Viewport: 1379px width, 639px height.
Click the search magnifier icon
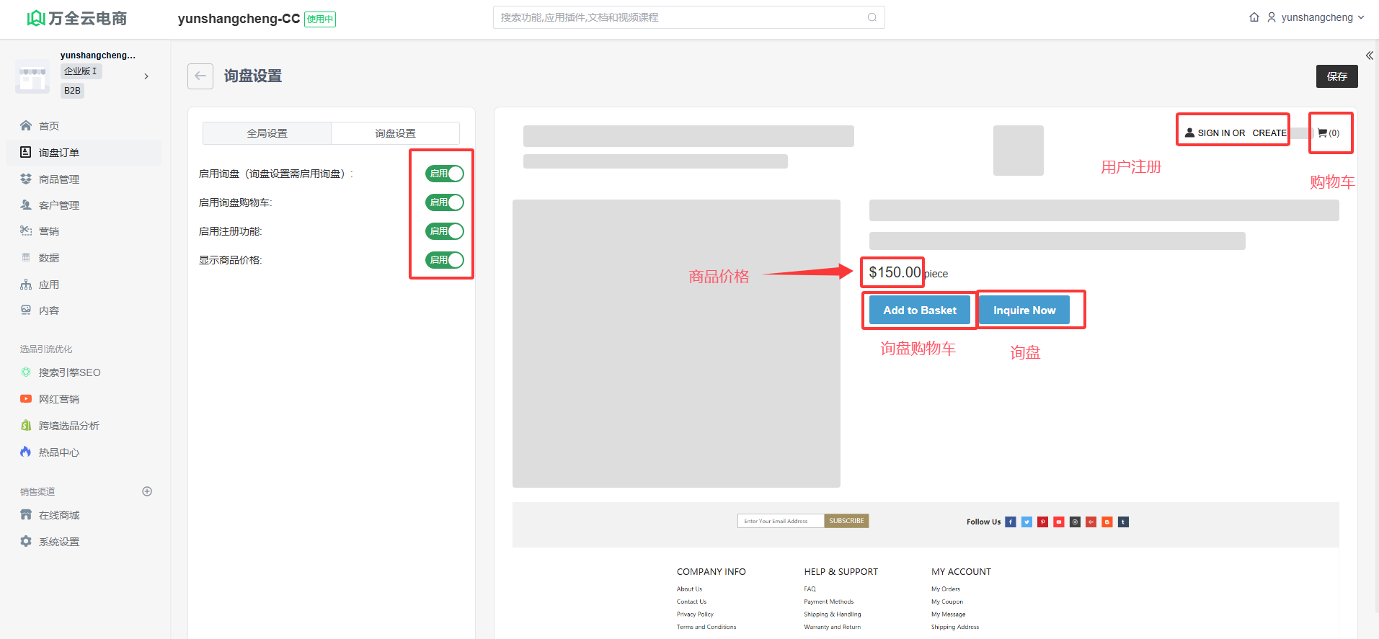click(872, 17)
